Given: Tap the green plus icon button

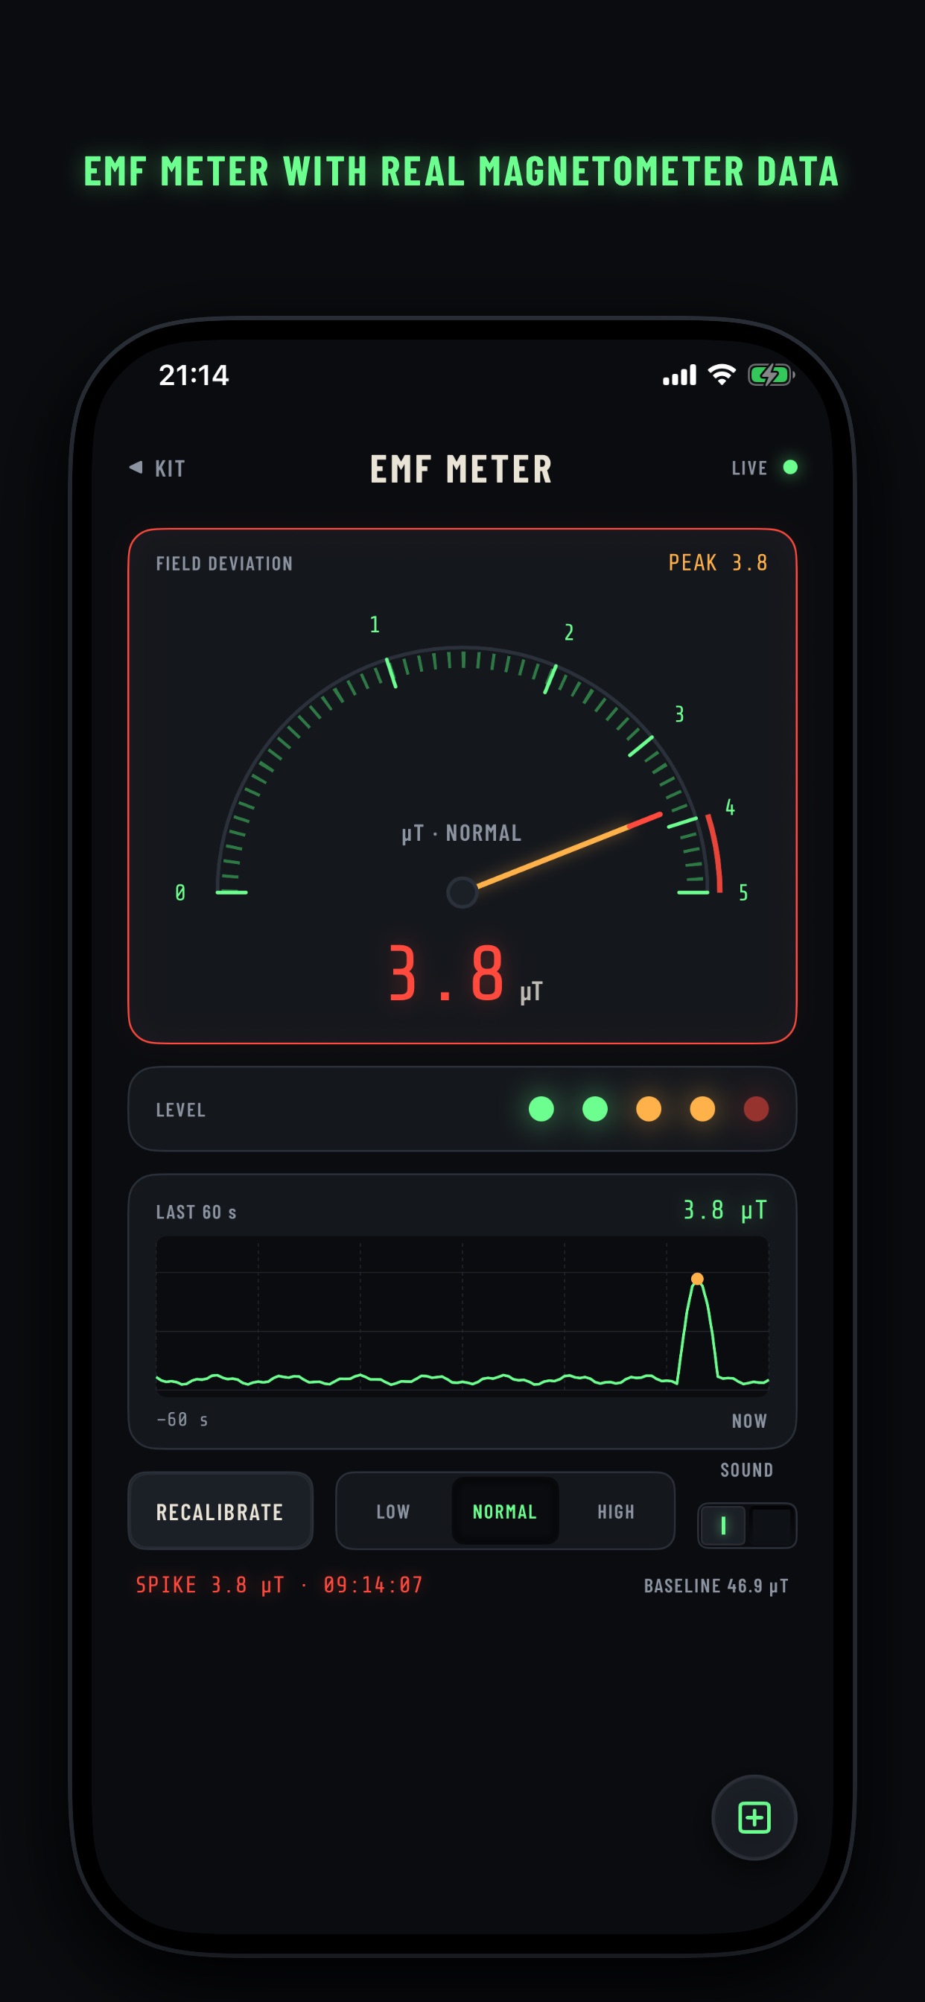Looking at the screenshot, I should [754, 1817].
